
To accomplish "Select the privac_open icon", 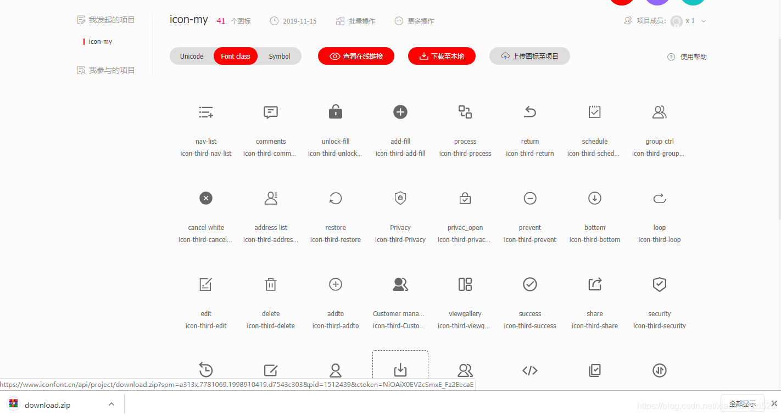I will (x=465, y=198).
